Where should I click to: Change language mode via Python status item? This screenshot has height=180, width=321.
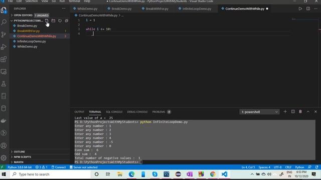click(299, 167)
